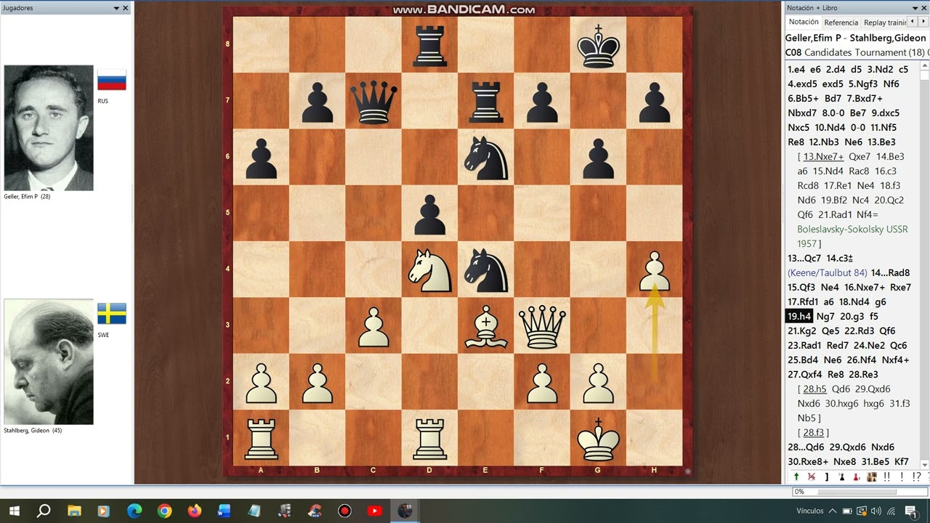Click the volume icon in system tray
930x523 pixels.
(x=876, y=511)
